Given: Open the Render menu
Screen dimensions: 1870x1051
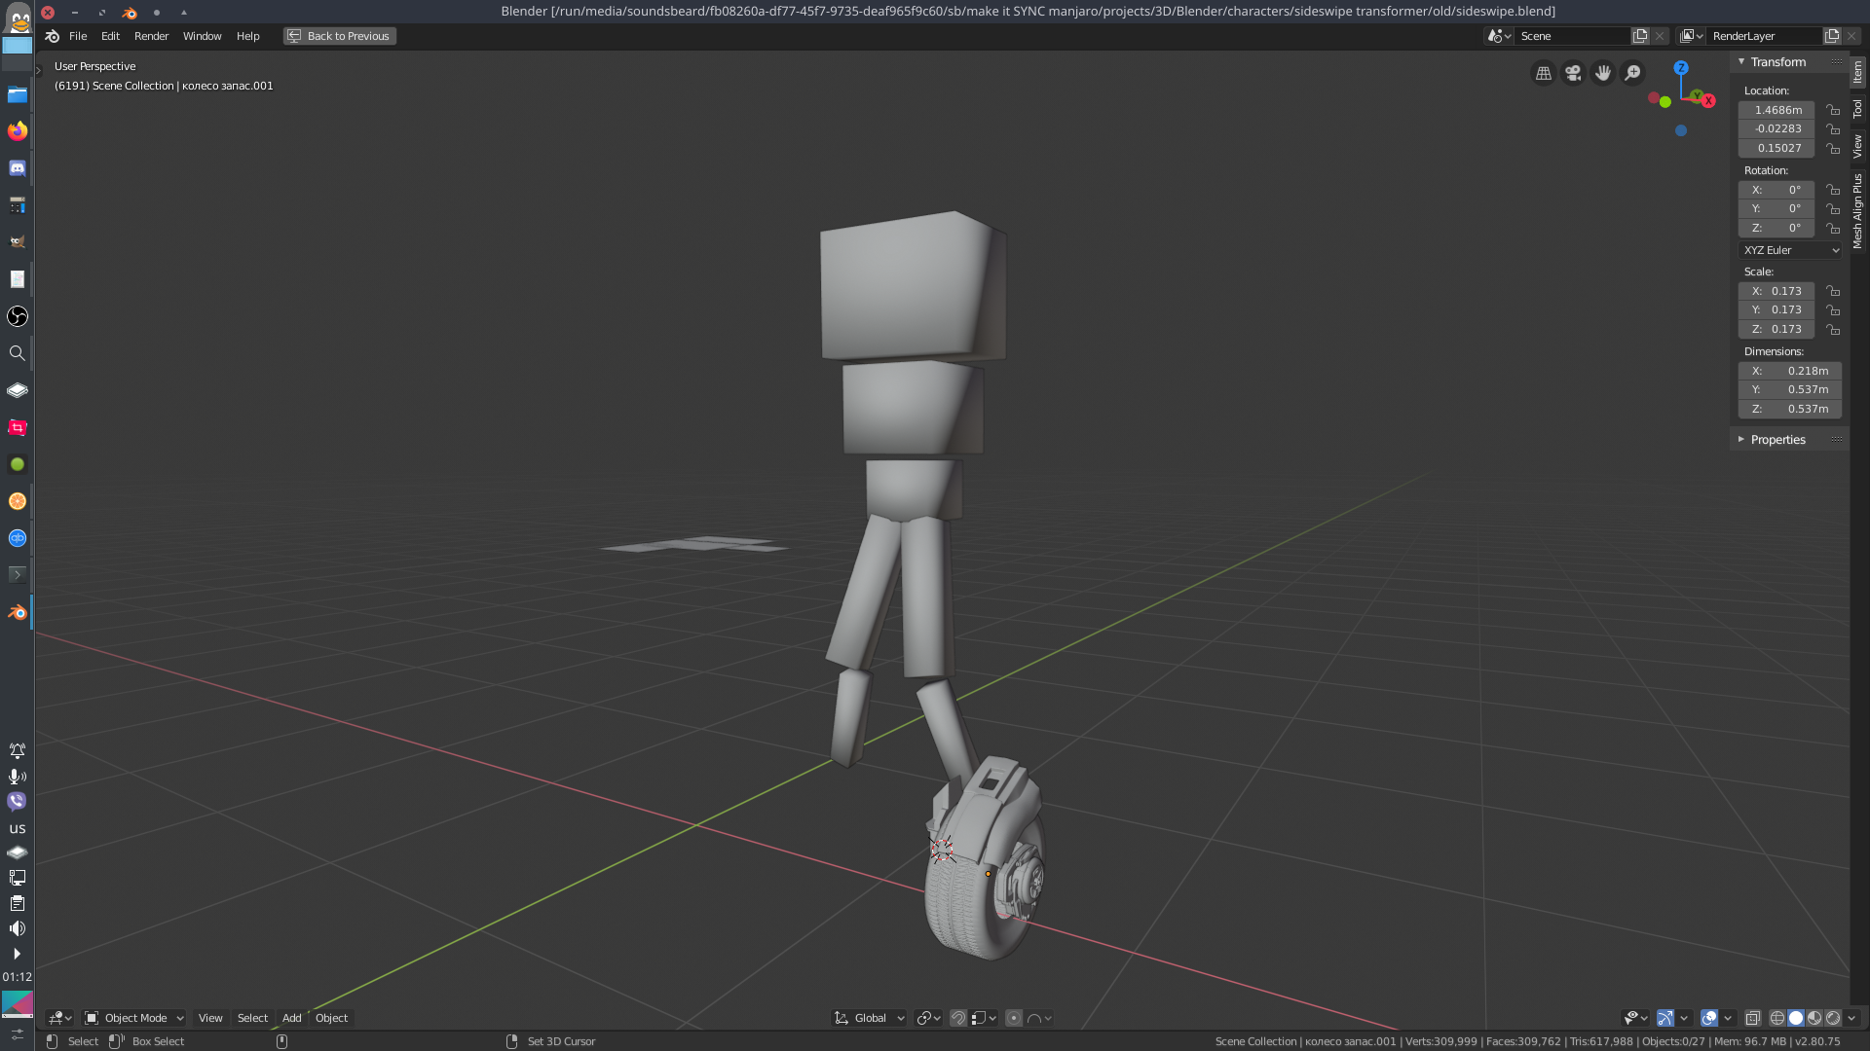Looking at the screenshot, I should (151, 36).
